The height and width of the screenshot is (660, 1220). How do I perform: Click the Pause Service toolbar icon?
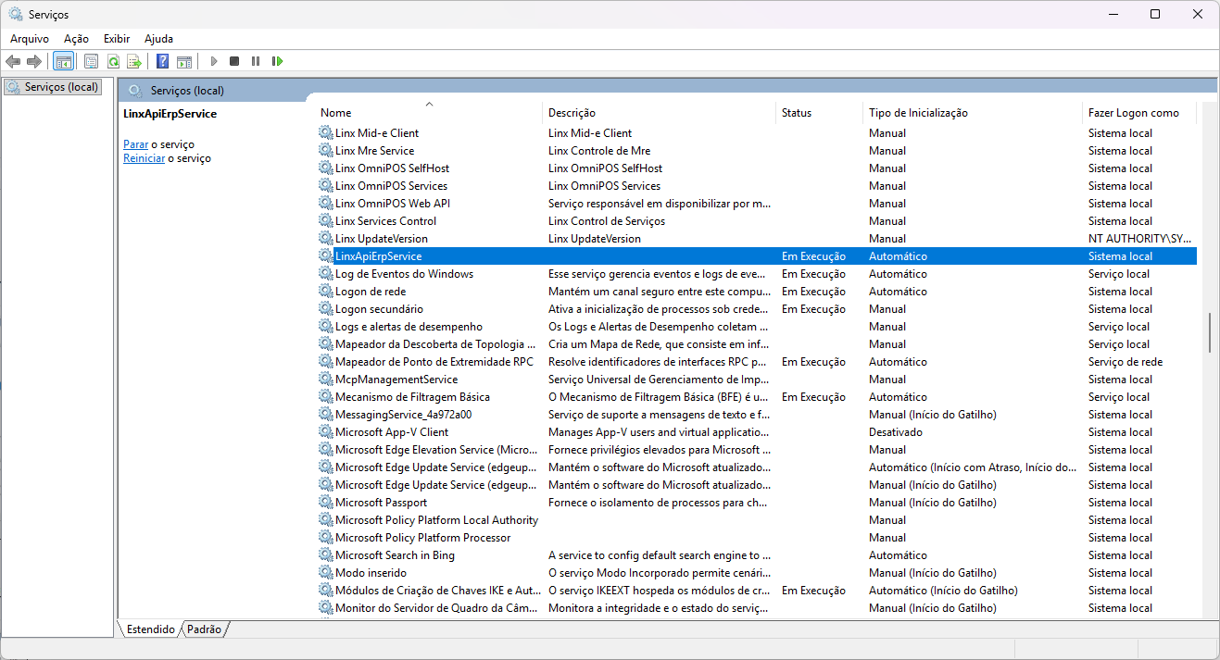click(256, 61)
